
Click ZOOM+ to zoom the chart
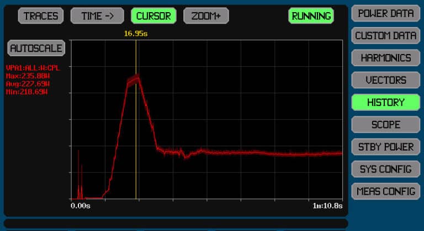point(206,16)
